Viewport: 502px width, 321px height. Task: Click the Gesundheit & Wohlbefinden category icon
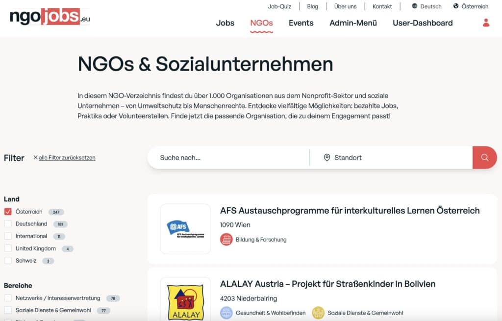226,313
